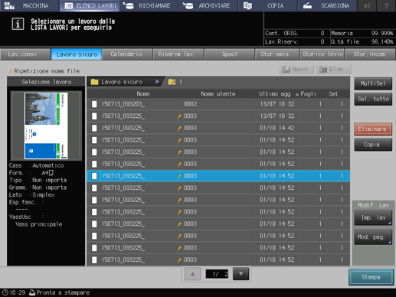Click the Copia job button
Screen dimensions: 396x297
(x=373, y=145)
